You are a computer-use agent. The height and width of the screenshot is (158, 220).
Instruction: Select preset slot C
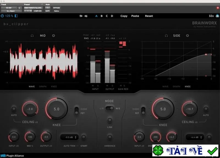(107, 16)
